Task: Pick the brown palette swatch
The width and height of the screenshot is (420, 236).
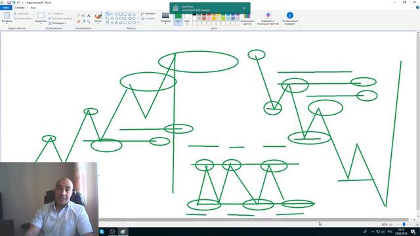Action: click(204, 18)
